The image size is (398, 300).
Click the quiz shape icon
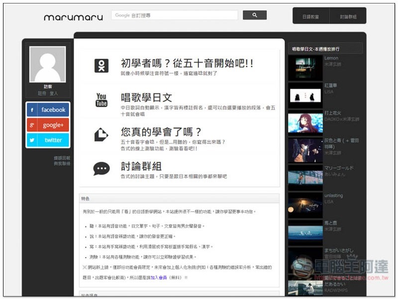click(101, 134)
